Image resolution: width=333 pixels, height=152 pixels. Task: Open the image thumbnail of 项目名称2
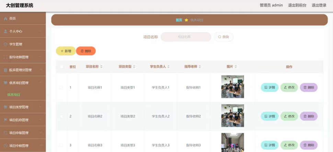(232, 116)
